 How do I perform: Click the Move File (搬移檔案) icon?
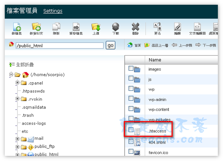coord(76,27)
